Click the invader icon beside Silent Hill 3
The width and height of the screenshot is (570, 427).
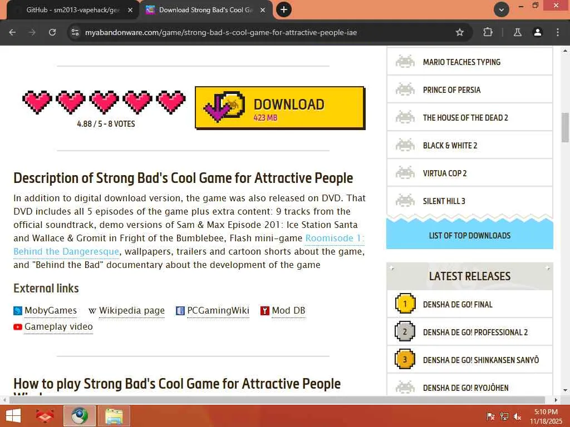[x=405, y=200]
